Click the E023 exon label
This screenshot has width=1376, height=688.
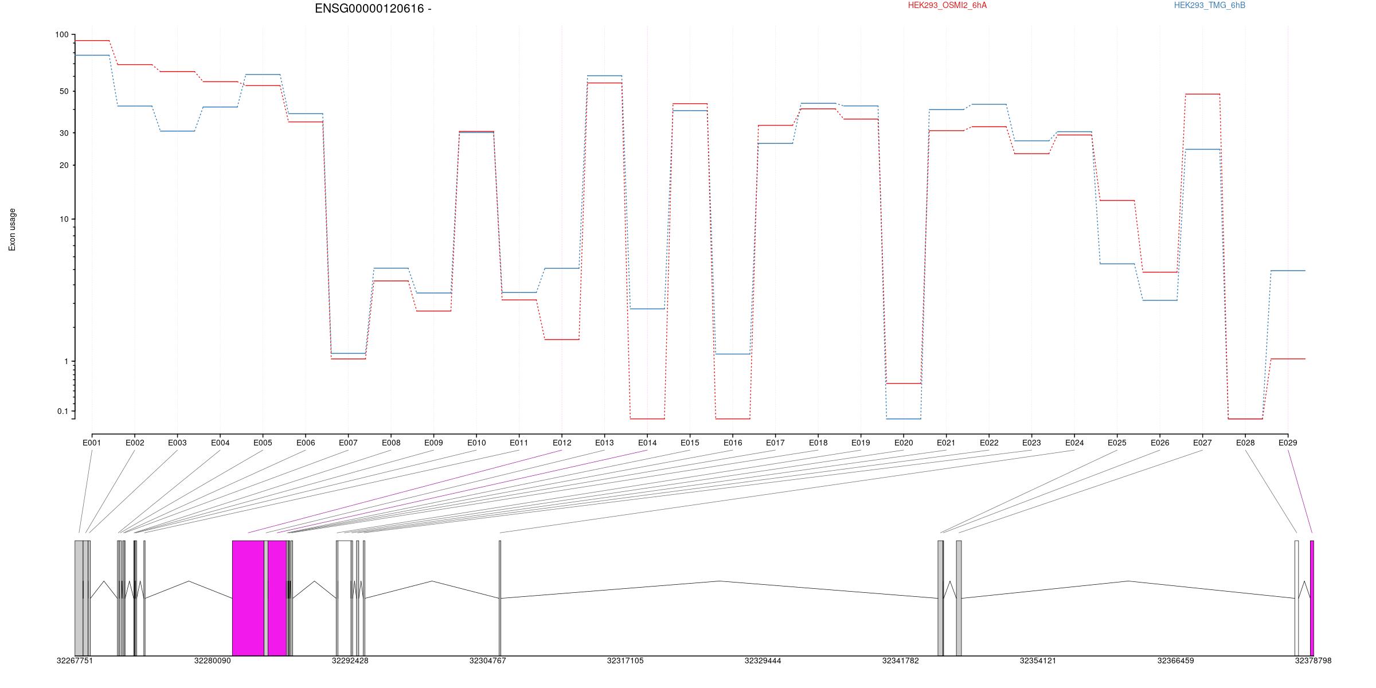pyautogui.click(x=1031, y=443)
